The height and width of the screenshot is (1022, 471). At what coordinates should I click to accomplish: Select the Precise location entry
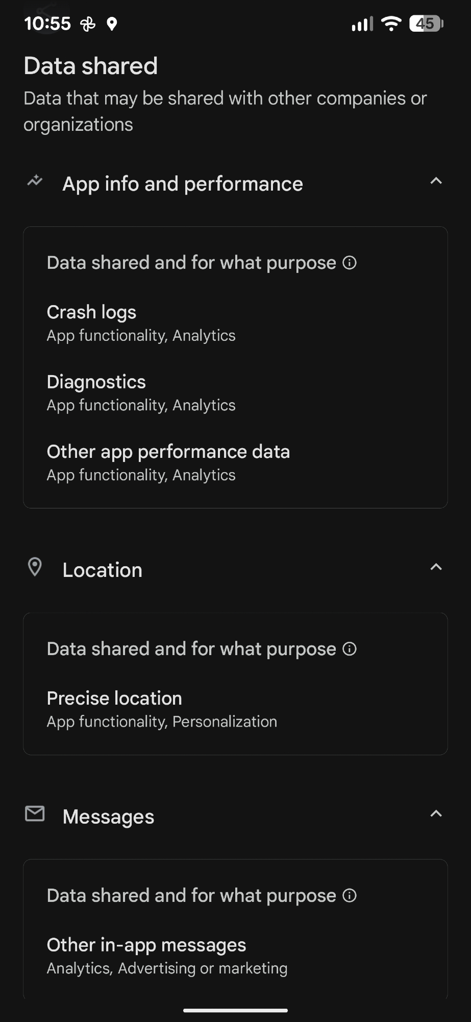[x=161, y=709]
